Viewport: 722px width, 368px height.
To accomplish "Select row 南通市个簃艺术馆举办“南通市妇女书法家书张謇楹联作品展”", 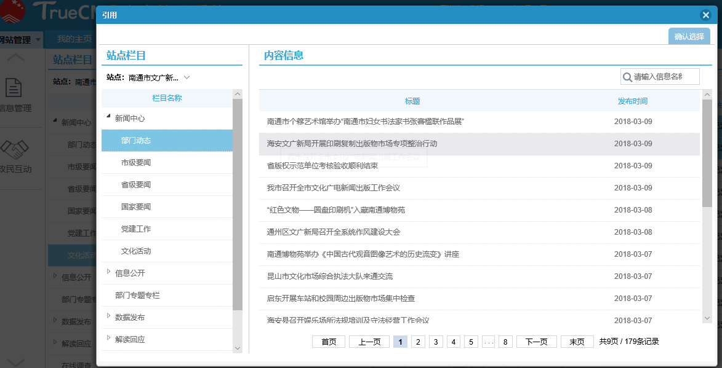I will 479,122.
